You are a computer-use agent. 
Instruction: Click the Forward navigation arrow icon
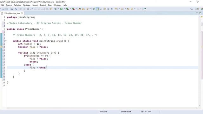click(138, 9)
